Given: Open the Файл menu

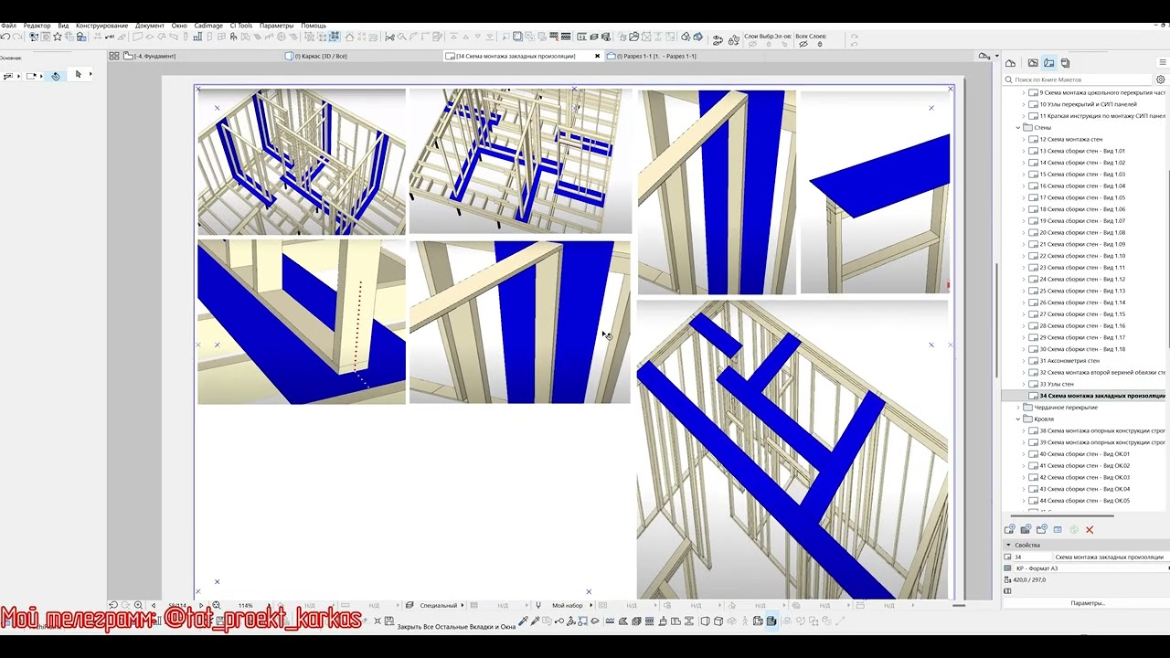Looking at the screenshot, I should [x=8, y=26].
